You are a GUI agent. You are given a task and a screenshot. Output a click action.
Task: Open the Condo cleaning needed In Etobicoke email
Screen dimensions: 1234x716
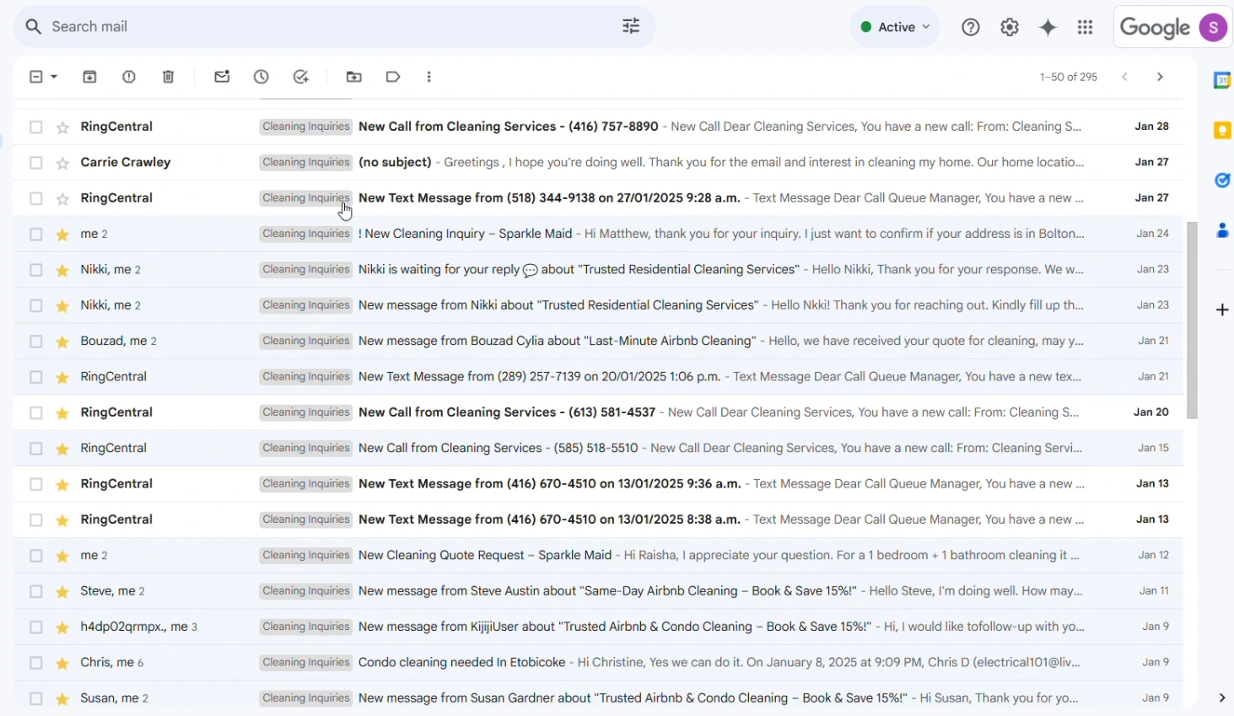(598, 663)
